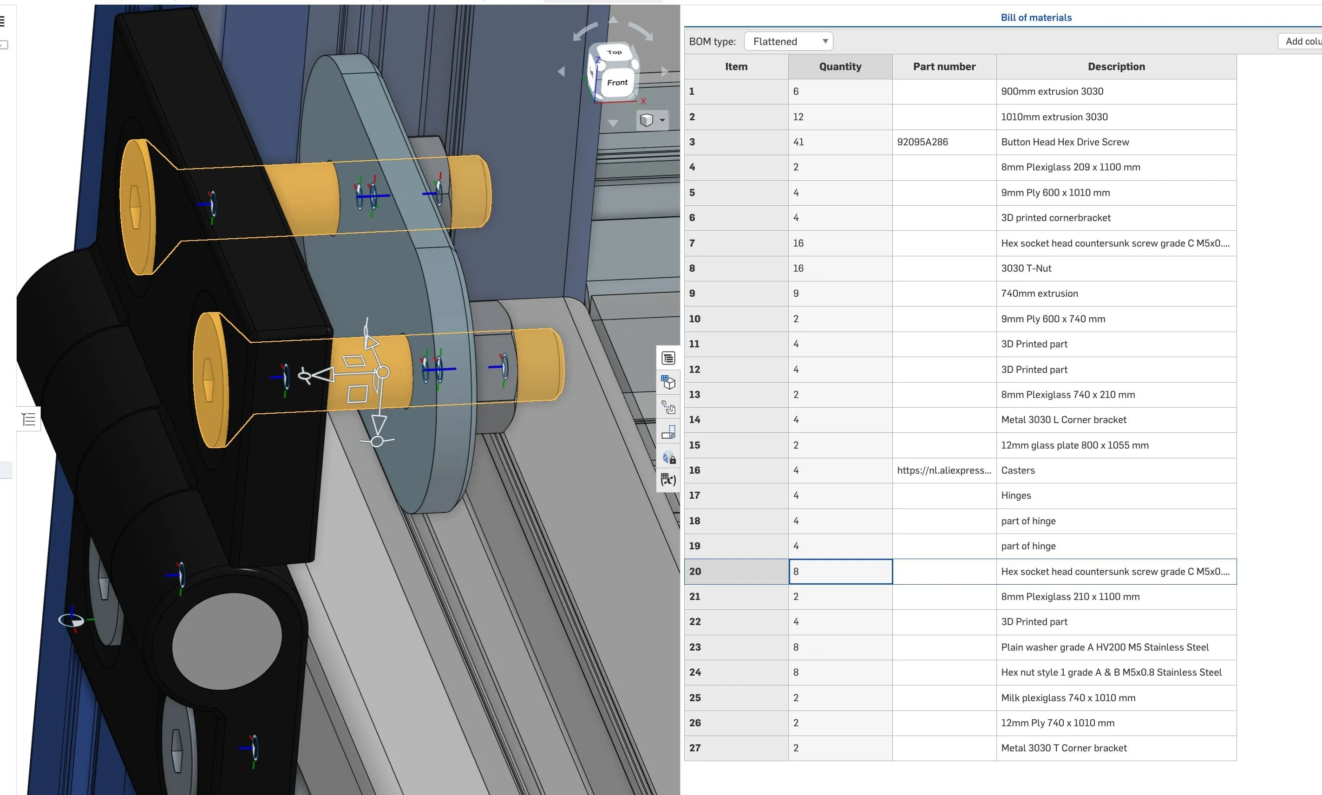Select quantity 41 cell in row 3
1322x795 pixels.
(840, 142)
